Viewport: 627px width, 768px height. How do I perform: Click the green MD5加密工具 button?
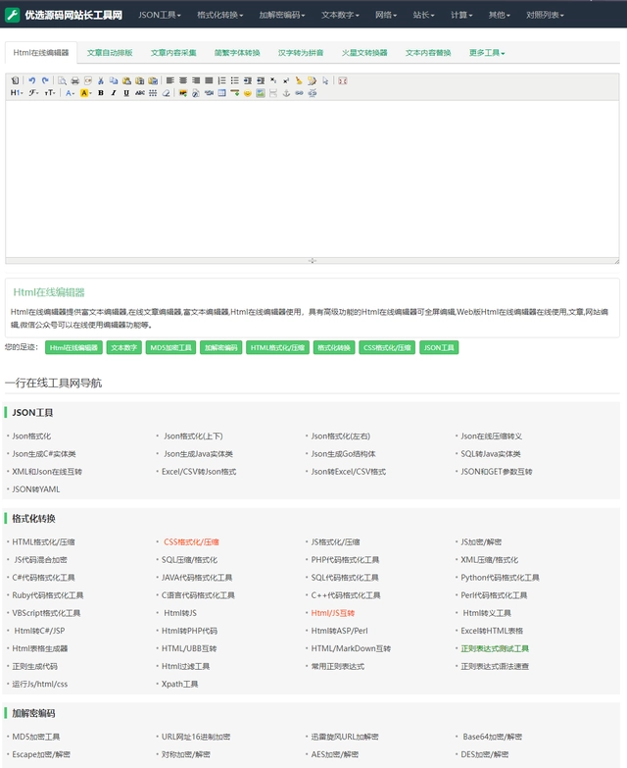click(x=170, y=347)
